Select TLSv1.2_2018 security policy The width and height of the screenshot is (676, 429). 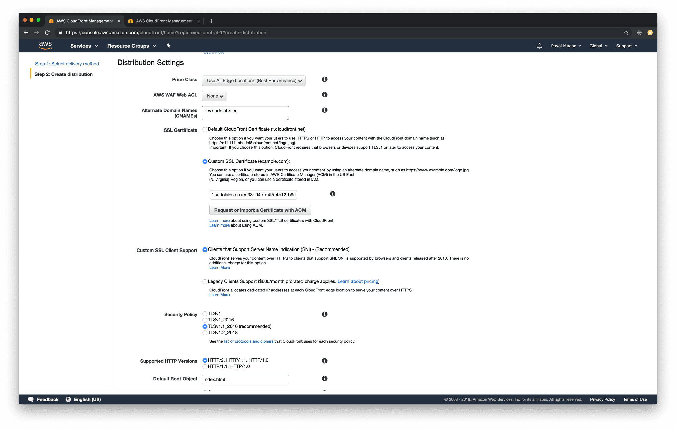205,333
